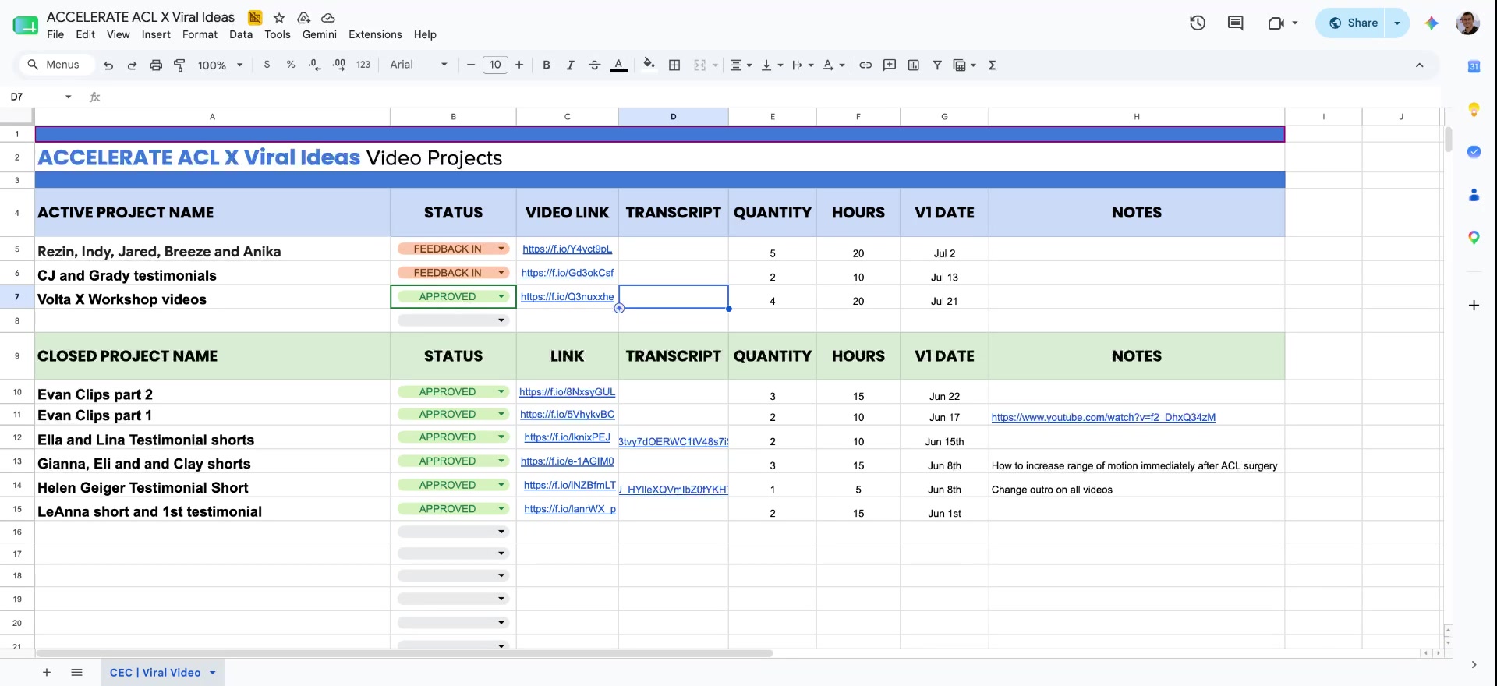Get add-ons plus icon in side panel
Viewport: 1497px width, 686px height.
point(1474,306)
